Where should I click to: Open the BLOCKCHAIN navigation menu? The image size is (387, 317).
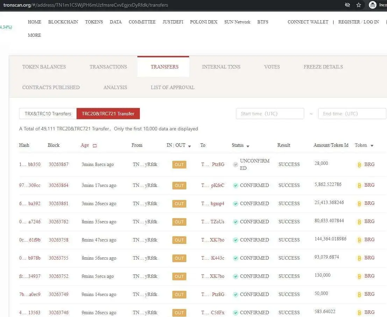[63, 22]
